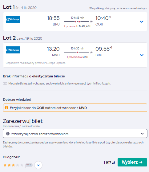Click the Air Europa logo for Lot 2
Image resolution: width=149 pixels, height=172 pixels.
tap(13, 50)
